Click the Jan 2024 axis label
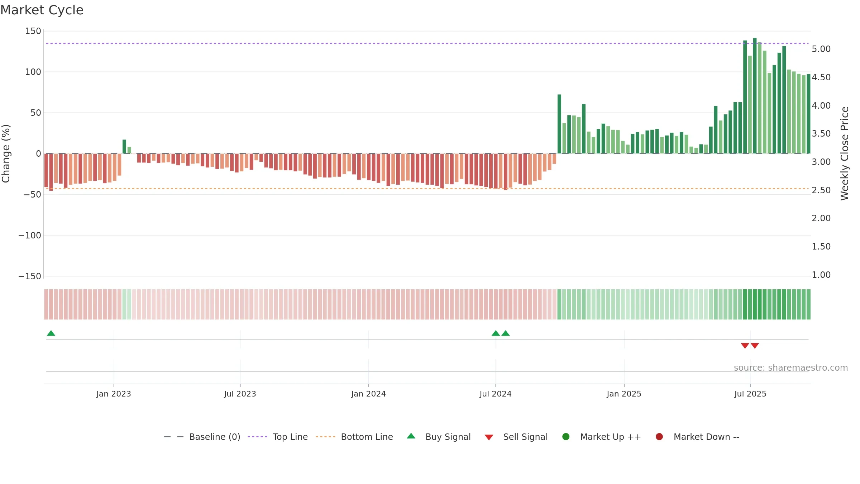 click(368, 394)
